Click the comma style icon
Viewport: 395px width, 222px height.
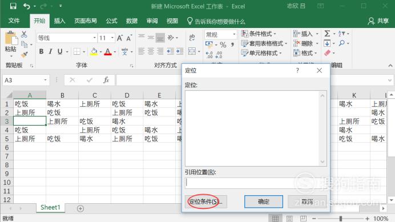pyautogui.click(x=232, y=45)
